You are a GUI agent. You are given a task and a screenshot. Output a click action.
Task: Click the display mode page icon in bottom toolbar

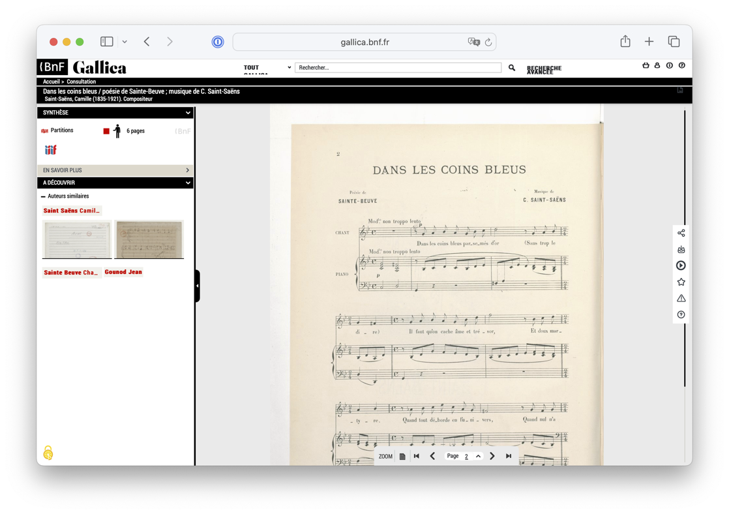[402, 457]
